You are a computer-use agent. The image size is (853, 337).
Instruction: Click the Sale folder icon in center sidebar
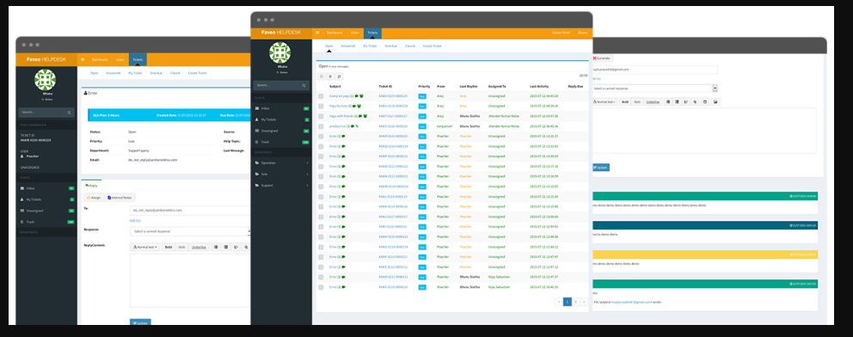(257, 174)
